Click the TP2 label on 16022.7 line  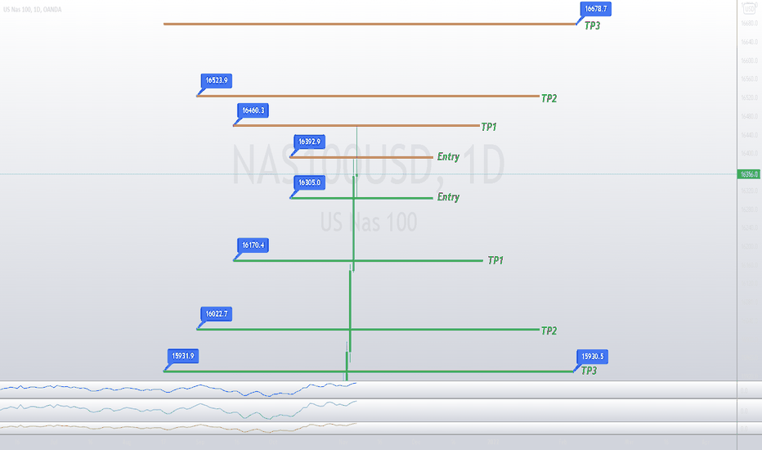[x=549, y=331]
